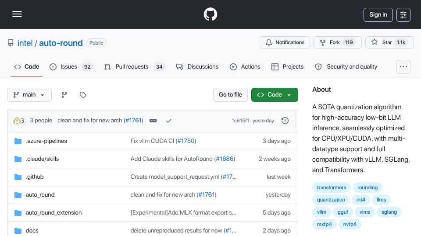Viewport: 421px width, 236px height.
Task: Open the .claude/skills folder
Action: (x=43, y=159)
